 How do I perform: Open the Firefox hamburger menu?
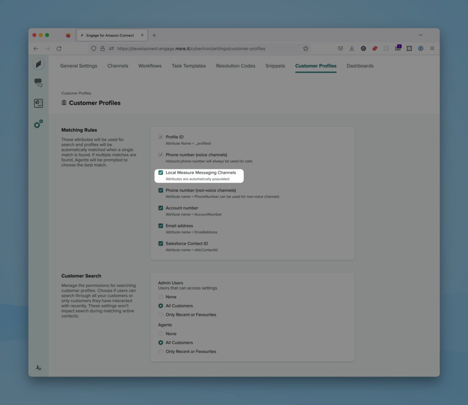click(432, 48)
